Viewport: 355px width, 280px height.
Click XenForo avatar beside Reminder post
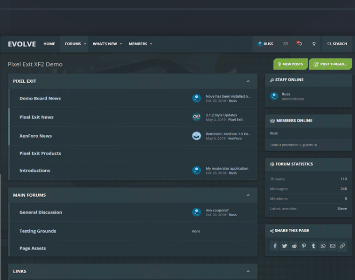pos(196,136)
